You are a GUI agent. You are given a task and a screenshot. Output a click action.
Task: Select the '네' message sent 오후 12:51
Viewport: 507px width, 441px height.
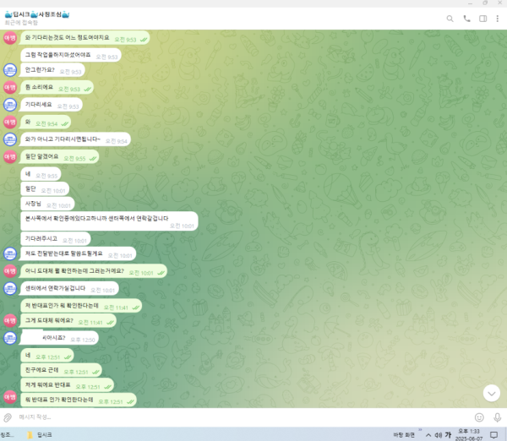coord(47,356)
